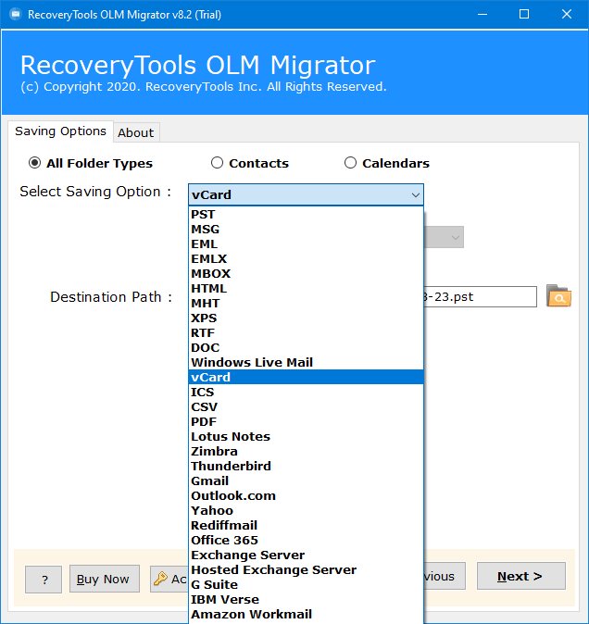Select highlighted vCard list entry
This screenshot has height=624, width=589.
tap(306, 377)
